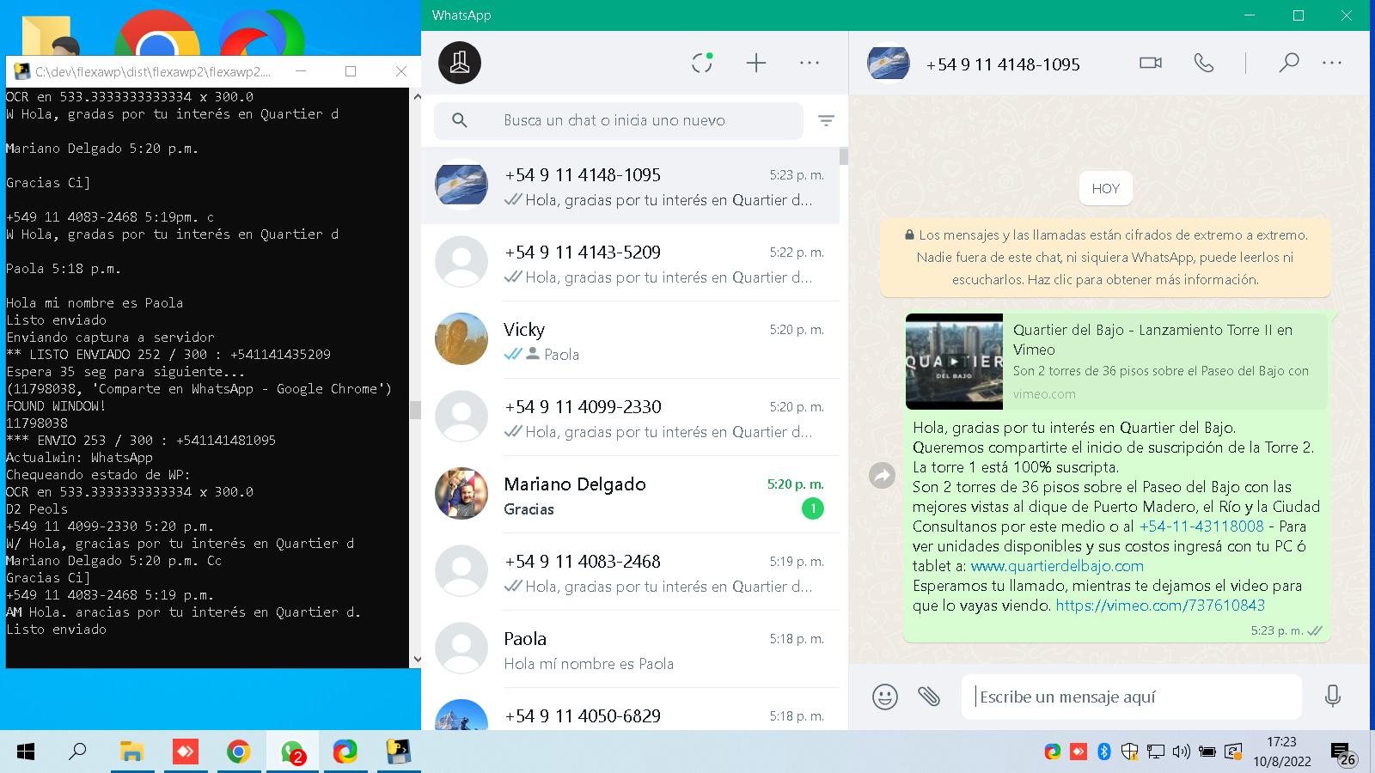Open chat +54 9 11 4099-2330
The width and height of the screenshot is (1375, 773).
[x=630, y=417]
